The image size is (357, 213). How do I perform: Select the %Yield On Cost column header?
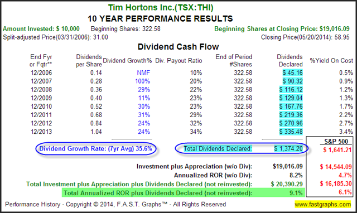click(x=331, y=61)
